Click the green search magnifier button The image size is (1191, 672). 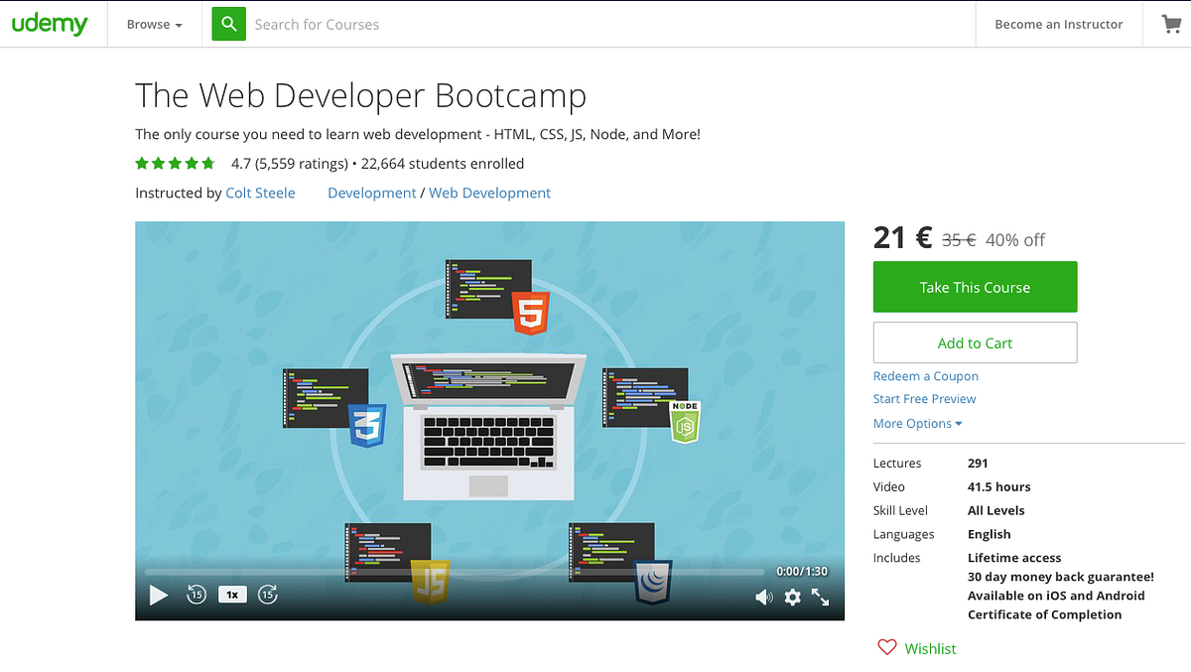click(228, 24)
